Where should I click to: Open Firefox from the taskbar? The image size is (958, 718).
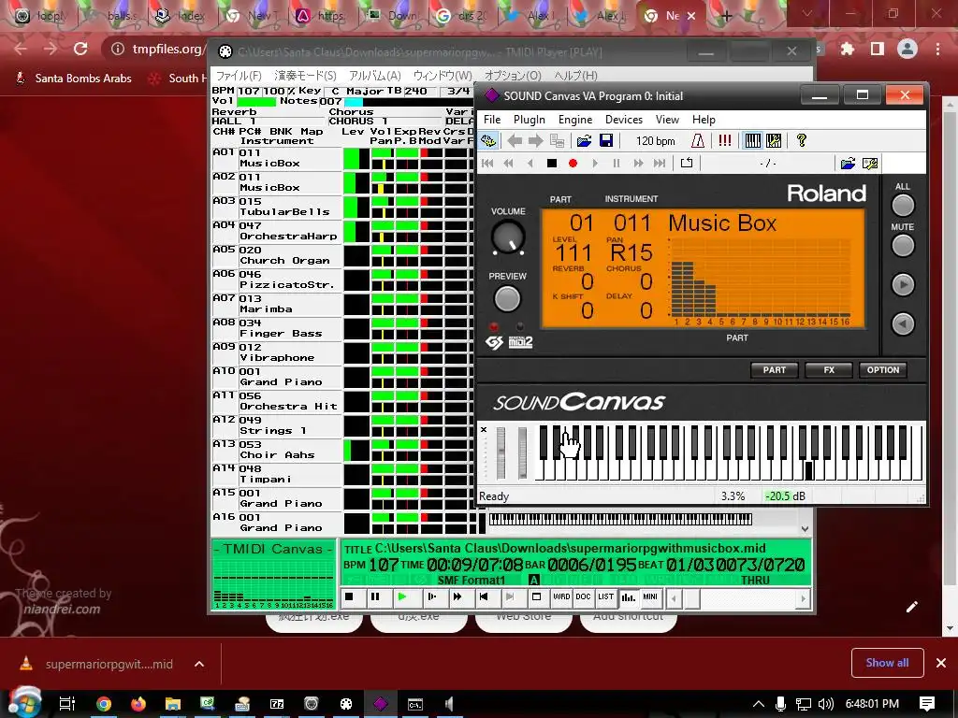pyautogui.click(x=138, y=704)
